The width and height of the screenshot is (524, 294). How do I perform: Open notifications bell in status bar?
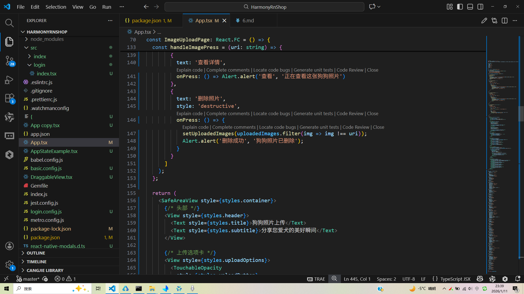(x=517, y=279)
